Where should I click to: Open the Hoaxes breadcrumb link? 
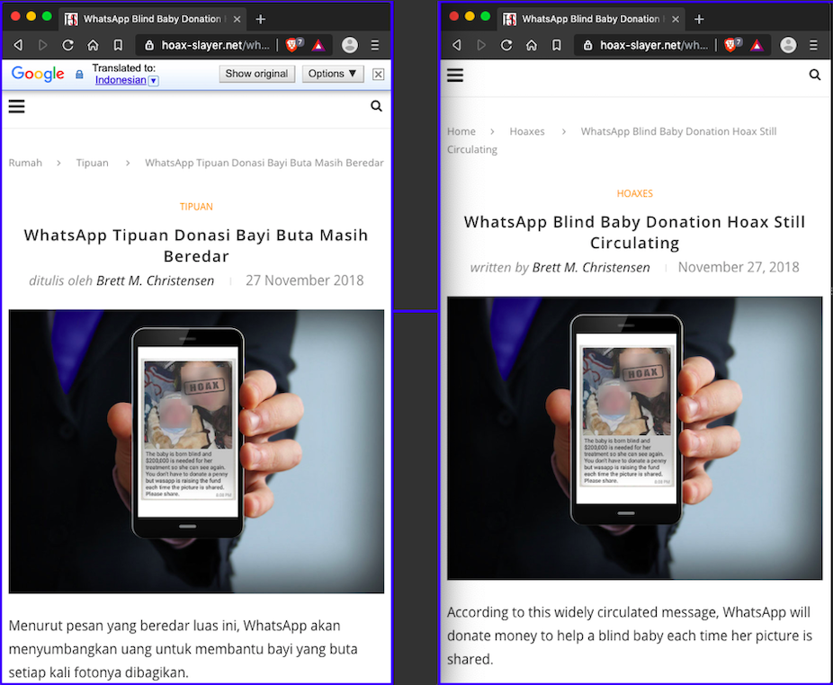(x=527, y=131)
